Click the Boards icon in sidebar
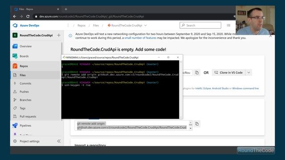The height and width of the screenshot is (160, 285). pyautogui.click(x=15, y=56)
